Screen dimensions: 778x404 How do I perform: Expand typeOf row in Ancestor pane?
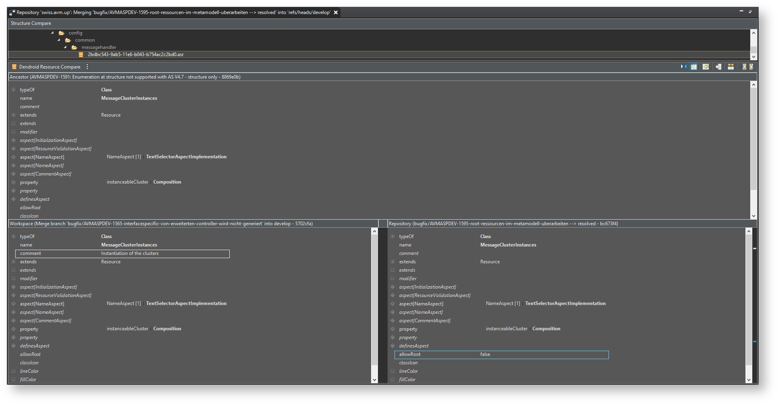point(14,90)
